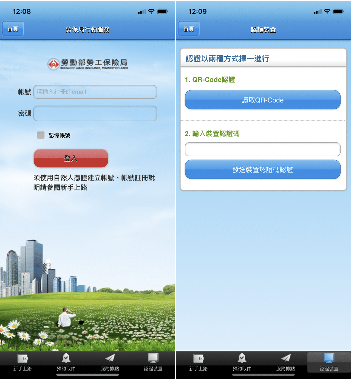Tap 新手上路 tab label on right screen
The image size is (351, 380).
click(198, 369)
